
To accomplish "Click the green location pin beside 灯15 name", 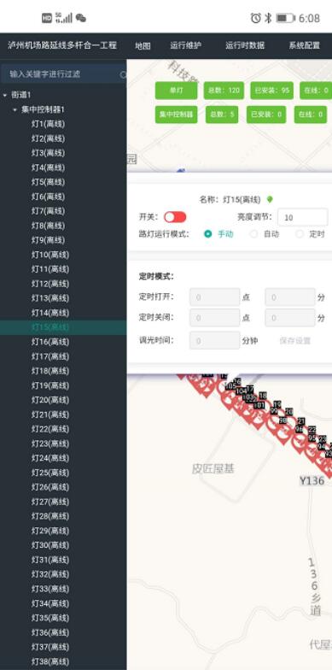I will pos(270,199).
